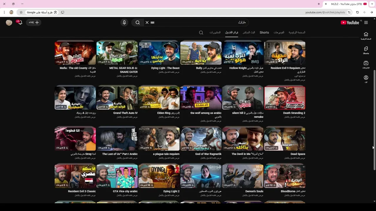Click the Grand Theft Auto IV title
Viewport: 376px width, 211px height.
pos(125,113)
